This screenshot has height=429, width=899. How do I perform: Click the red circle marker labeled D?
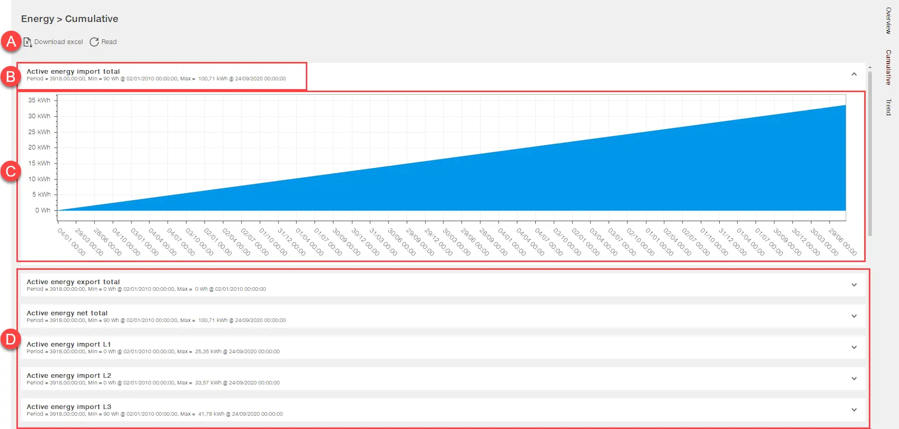click(10, 339)
